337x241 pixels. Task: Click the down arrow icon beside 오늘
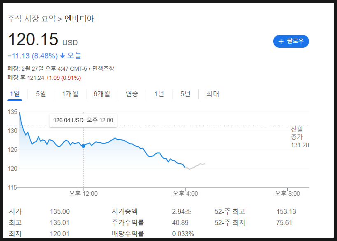63,56
